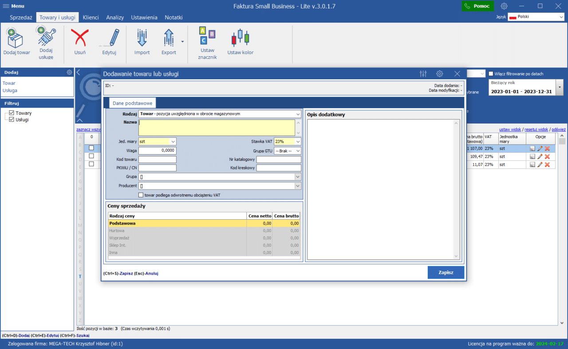Click into the yellow Nazwa field
Screen dimensions: 568x349
coord(217,128)
